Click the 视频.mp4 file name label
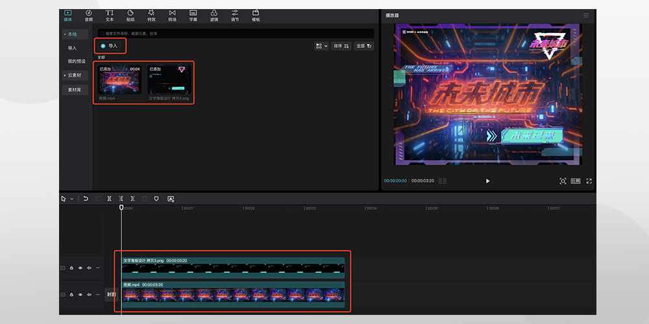 [107, 98]
